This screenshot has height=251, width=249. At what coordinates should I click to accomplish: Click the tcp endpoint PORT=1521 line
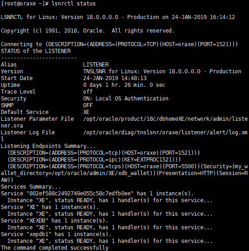click(103, 153)
